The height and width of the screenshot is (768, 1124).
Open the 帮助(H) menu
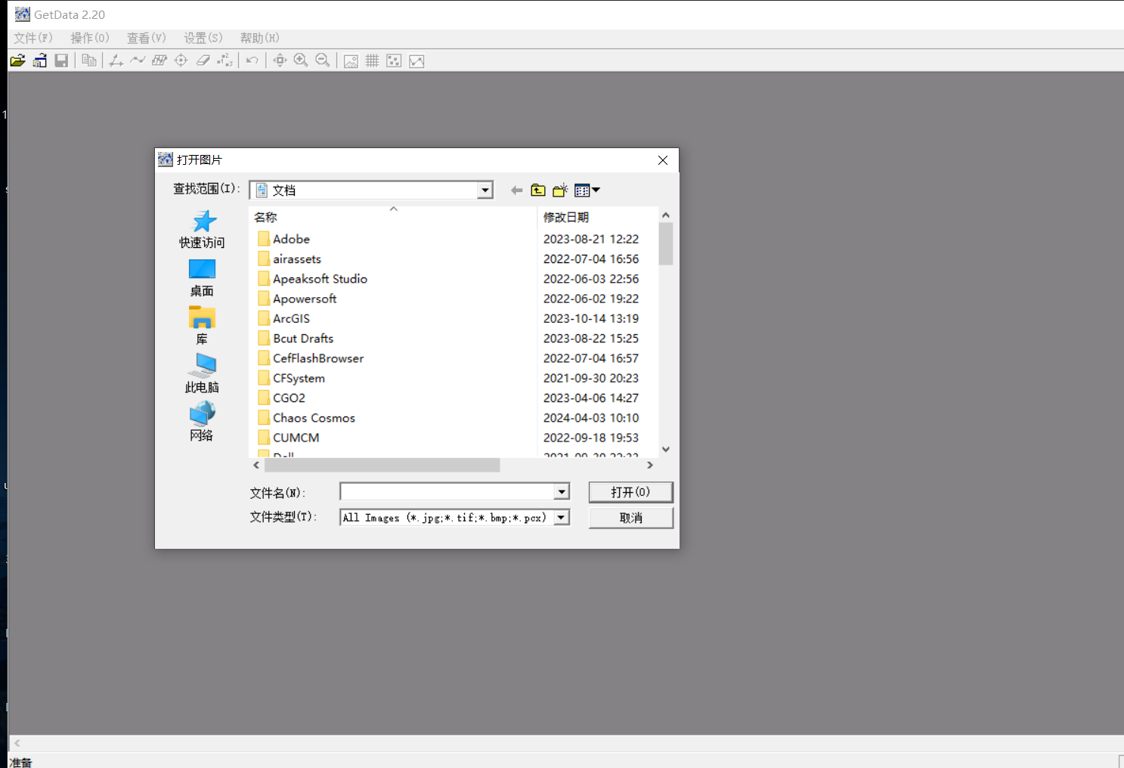(260, 38)
